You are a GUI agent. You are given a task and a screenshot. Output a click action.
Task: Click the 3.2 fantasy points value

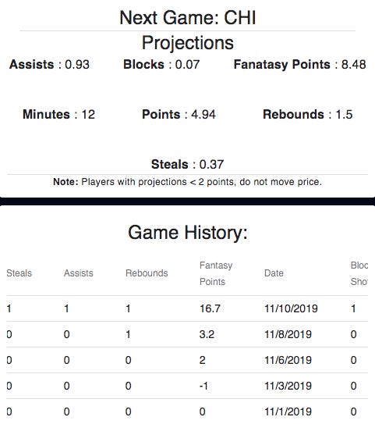click(x=207, y=334)
